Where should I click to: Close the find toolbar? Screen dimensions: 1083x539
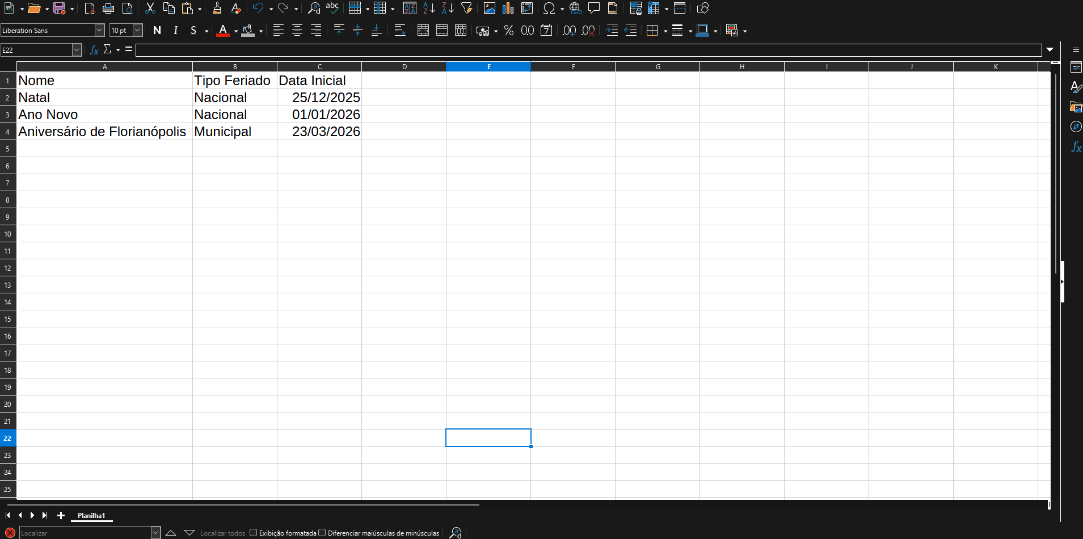[x=10, y=533]
